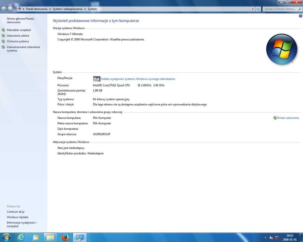Click the shield icon next to Zmień ustawienia
Image resolution: width=303 pixels, height=242 pixels.
point(275,118)
